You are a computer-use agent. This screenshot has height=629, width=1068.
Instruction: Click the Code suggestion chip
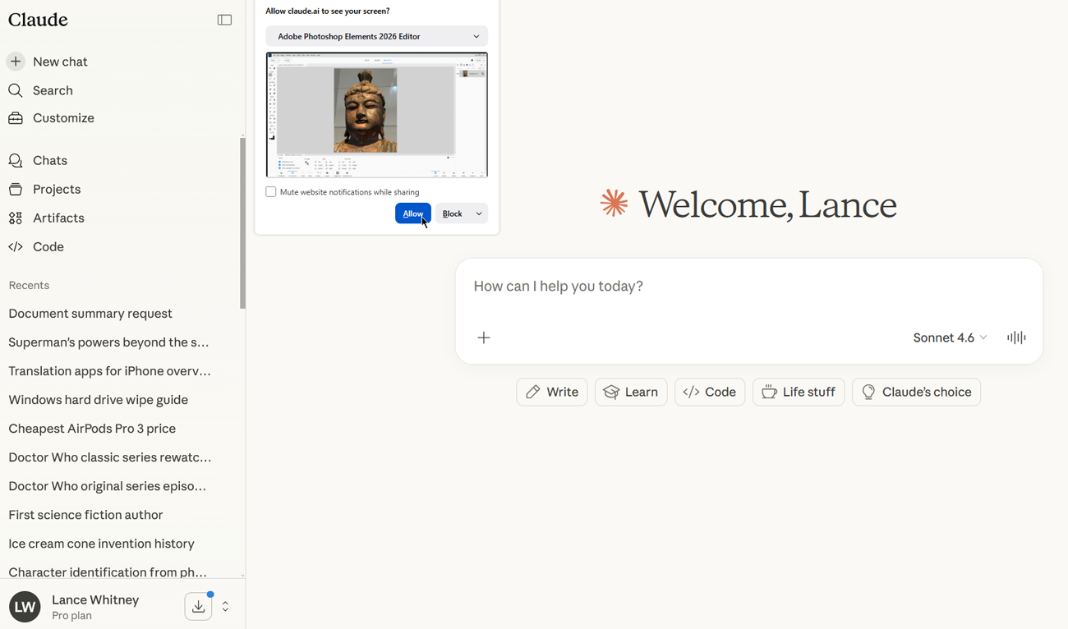(710, 392)
